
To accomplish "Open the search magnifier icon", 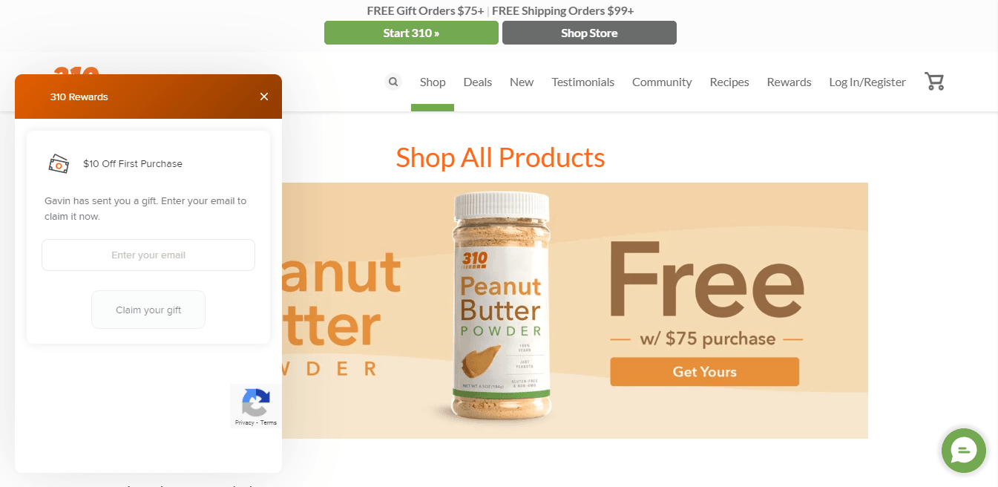I will click(x=393, y=82).
